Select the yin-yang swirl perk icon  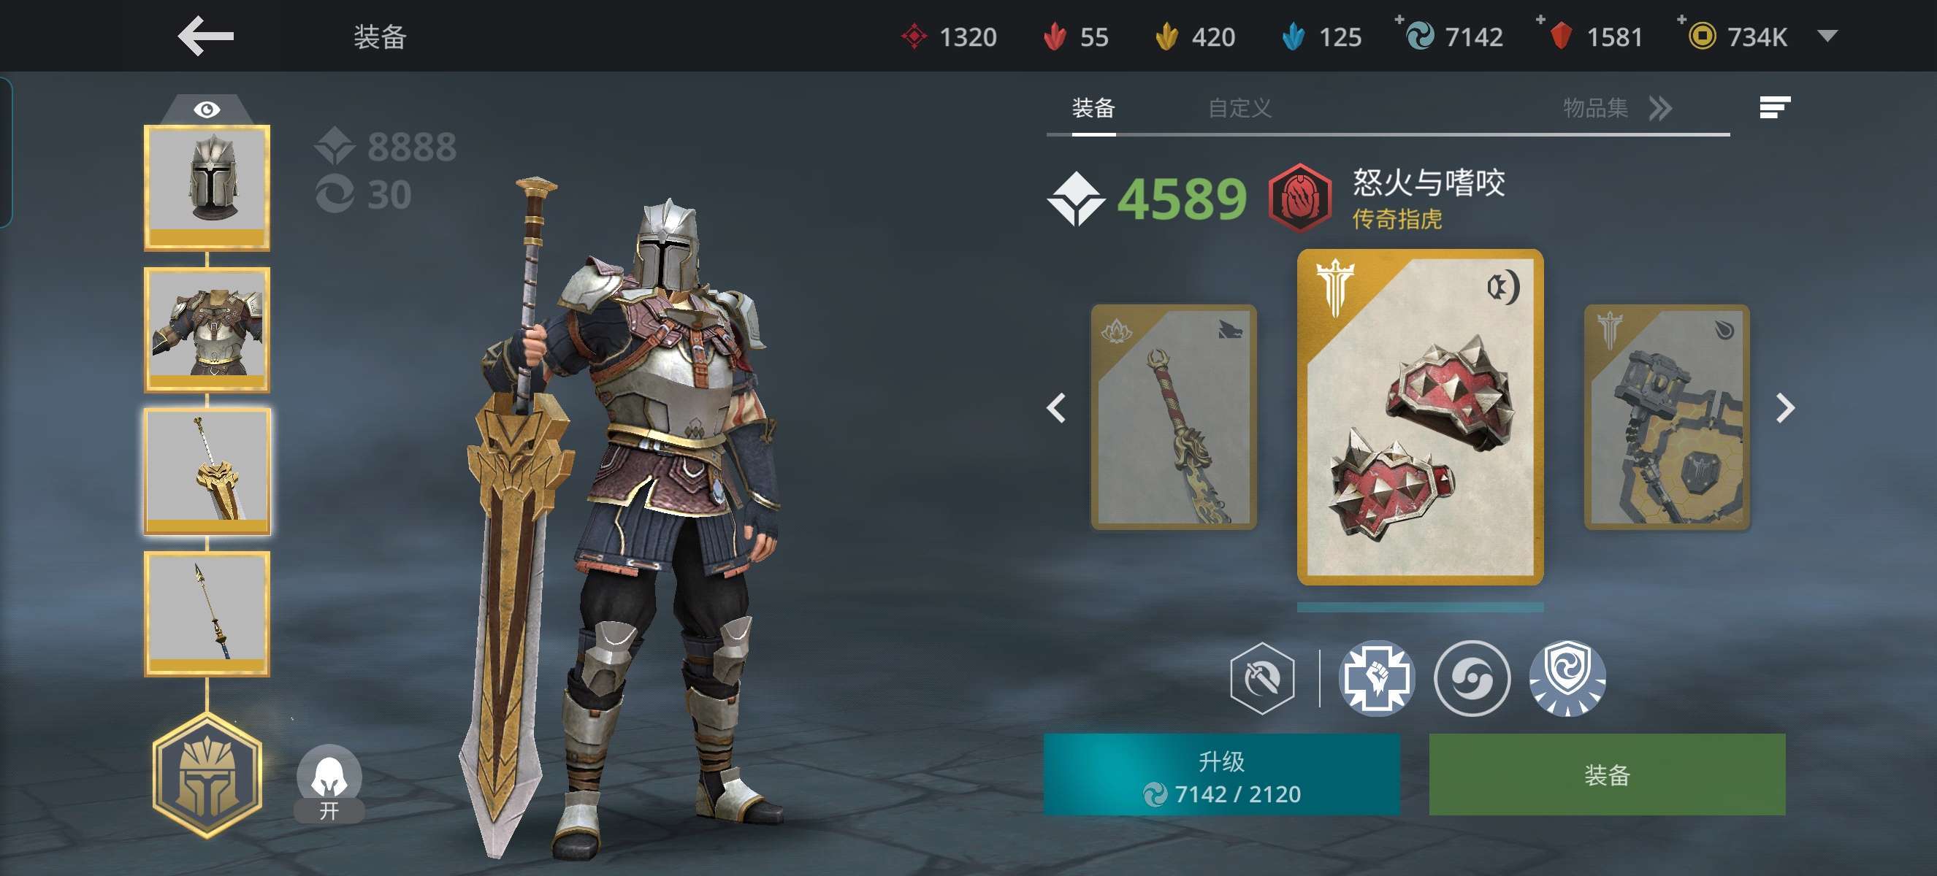click(x=1472, y=677)
